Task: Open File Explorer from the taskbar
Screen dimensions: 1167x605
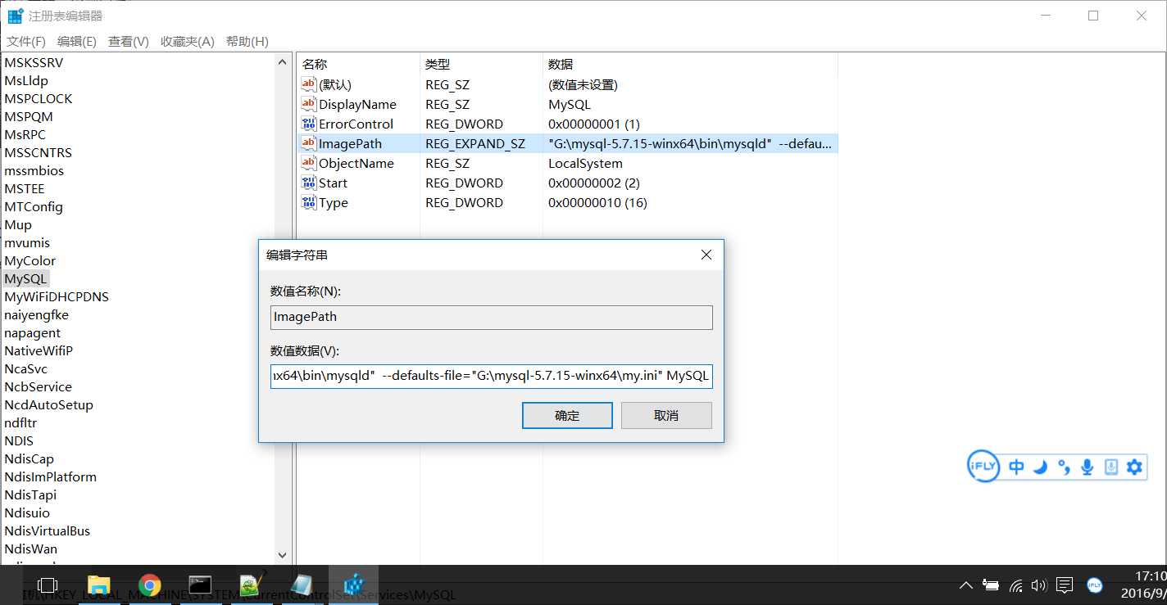Action: pos(99,585)
